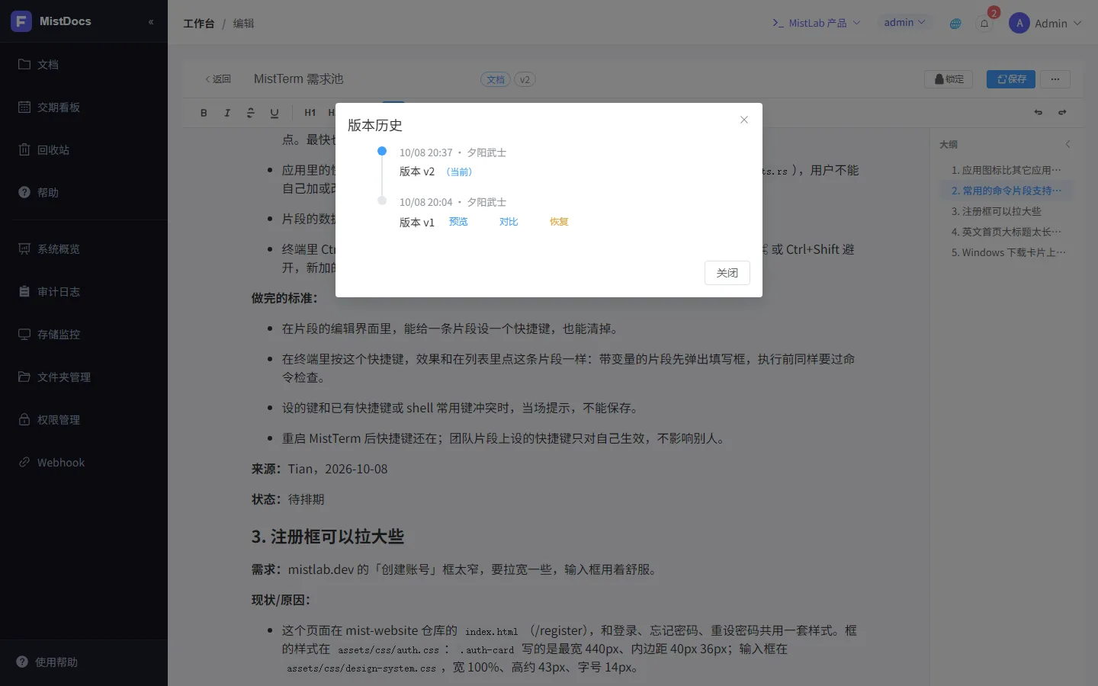1098x686 pixels.
Task: Open the admin role dropdown
Action: (904, 23)
